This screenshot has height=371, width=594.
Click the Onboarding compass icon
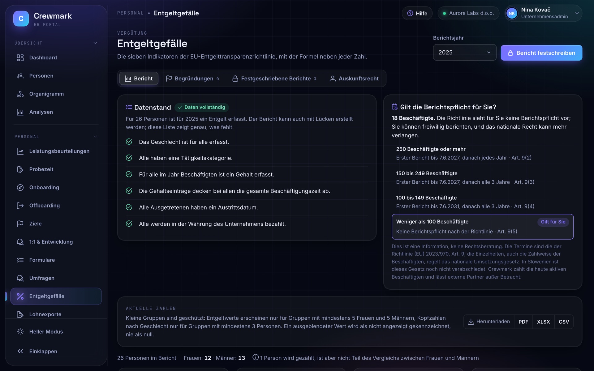[x=20, y=187]
